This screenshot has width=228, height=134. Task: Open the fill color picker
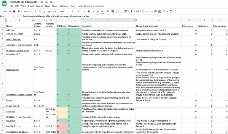pyautogui.click(x=108, y=12)
